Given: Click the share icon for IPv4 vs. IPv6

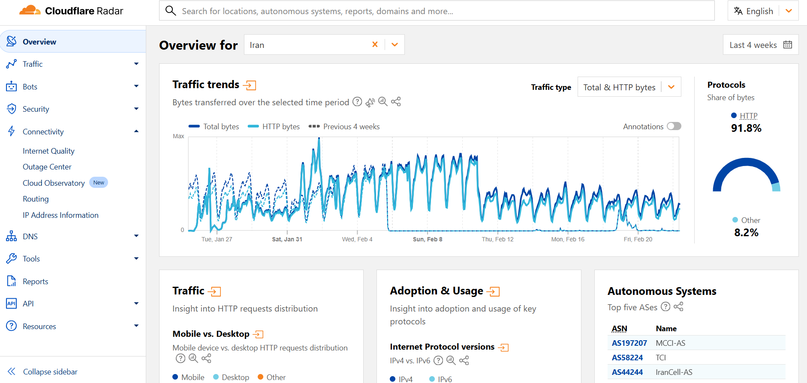Looking at the screenshot, I should [464, 360].
